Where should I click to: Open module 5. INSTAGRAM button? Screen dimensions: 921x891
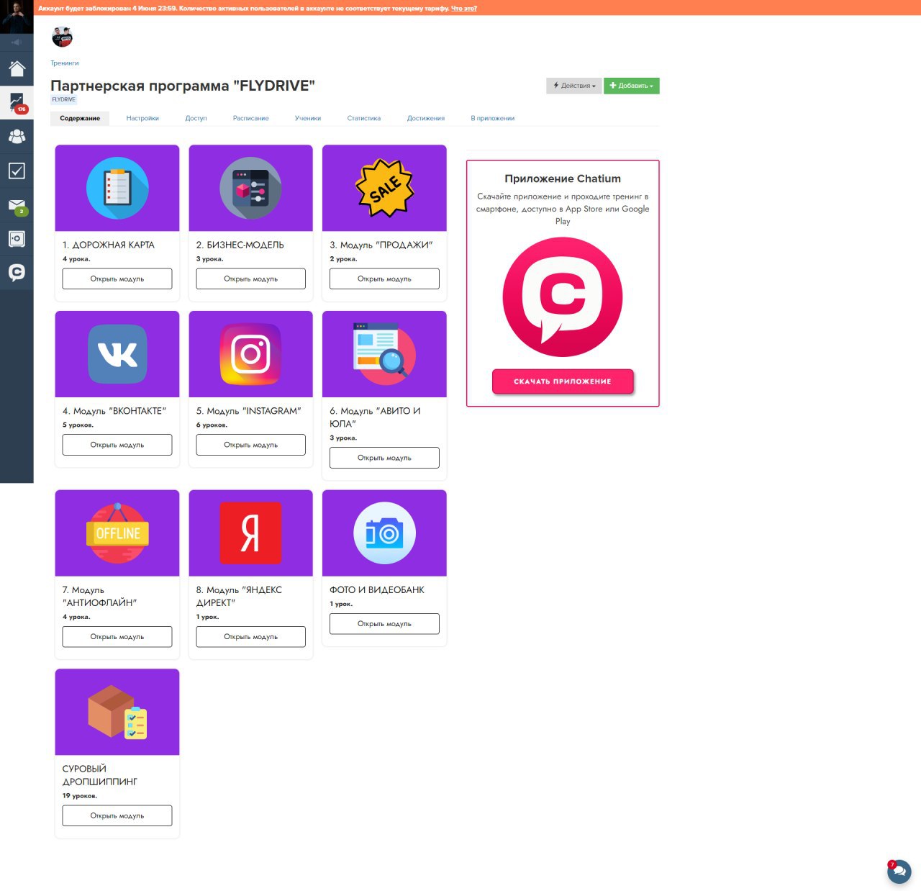pos(250,445)
